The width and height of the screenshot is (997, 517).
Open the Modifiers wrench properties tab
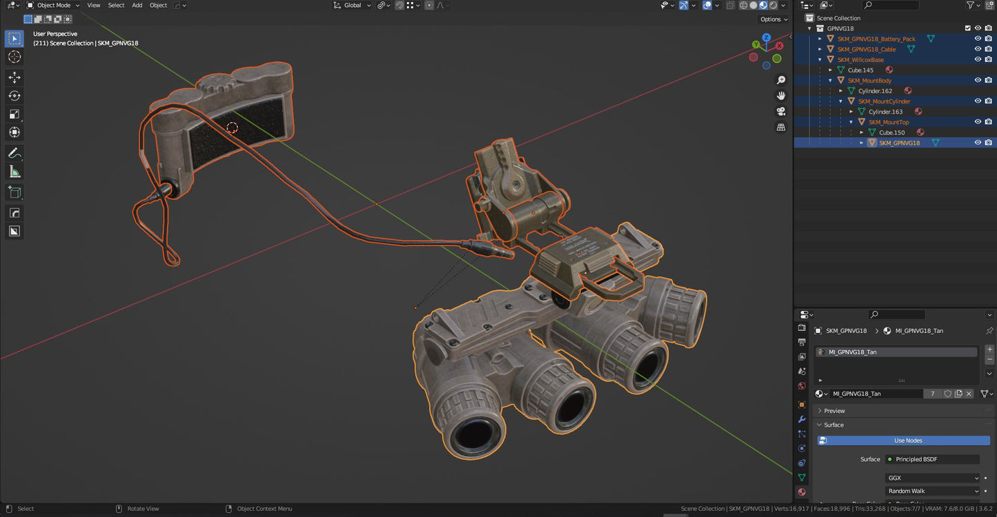point(802,419)
